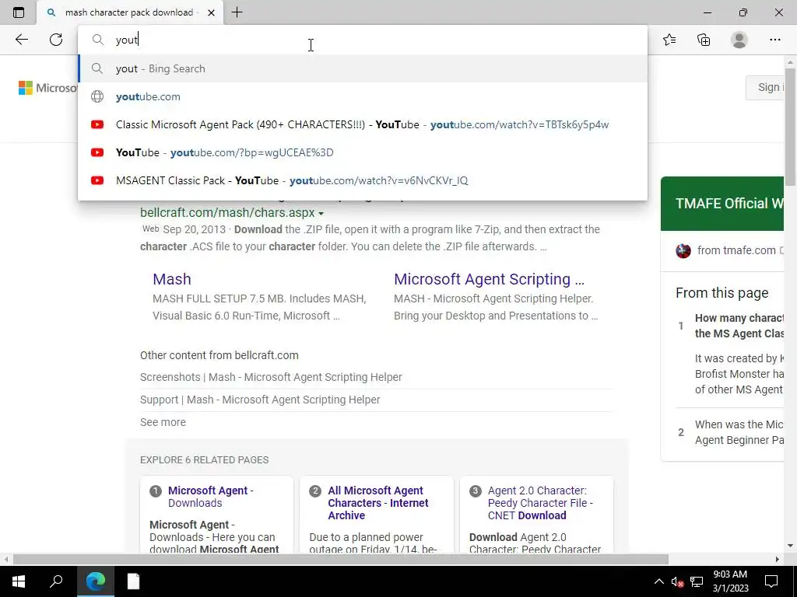Image resolution: width=797 pixels, height=597 pixels.
Task: Open Settings and more ellipsis menu
Action: click(x=774, y=40)
